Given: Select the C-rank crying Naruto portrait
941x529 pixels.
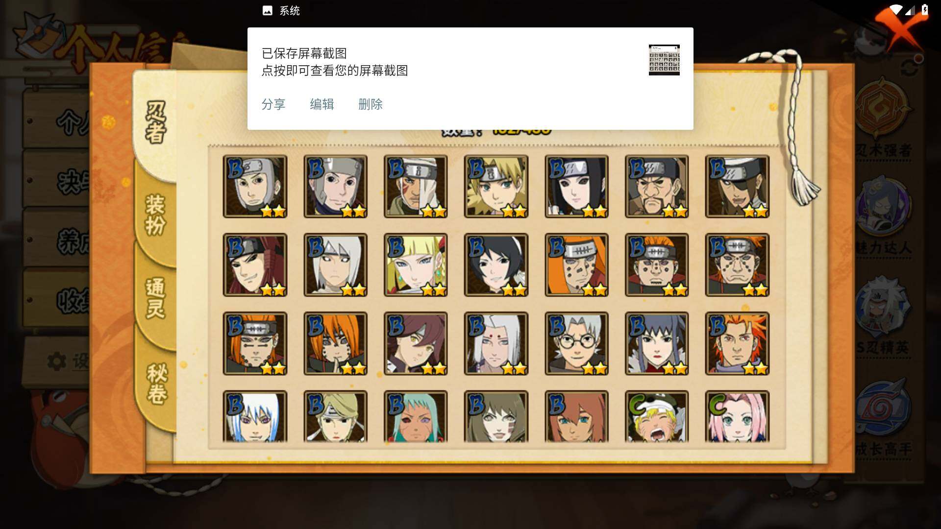Looking at the screenshot, I should (657, 416).
